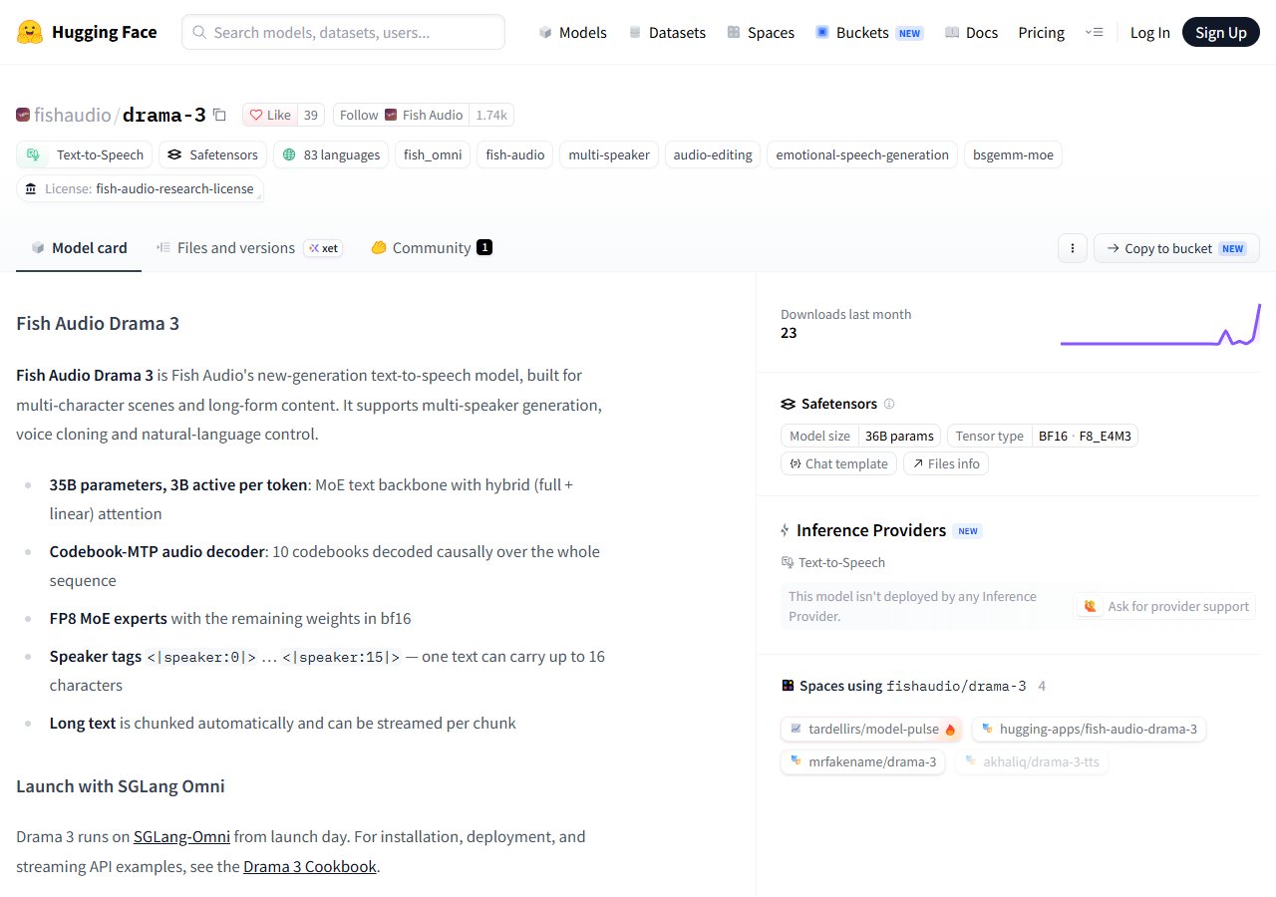Click the Safetensors info icon
The height and width of the screenshot is (897, 1276).
point(889,404)
